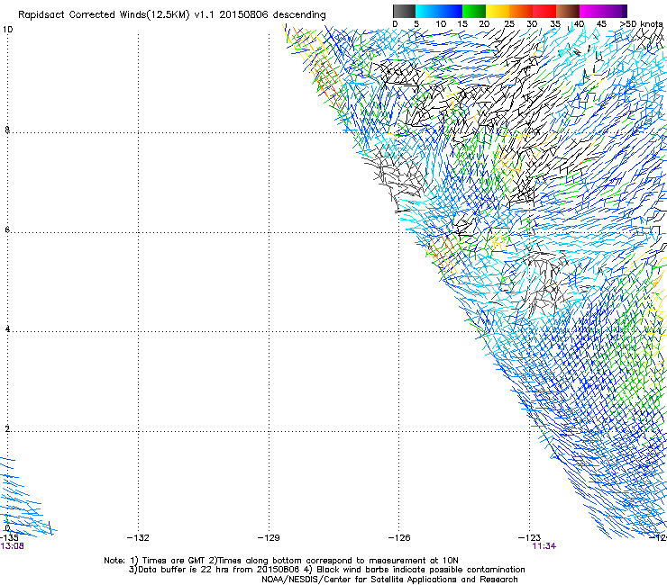This screenshot has width=667, height=585.
Task: Click the longitude label '-129'
Action: click(x=269, y=538)
